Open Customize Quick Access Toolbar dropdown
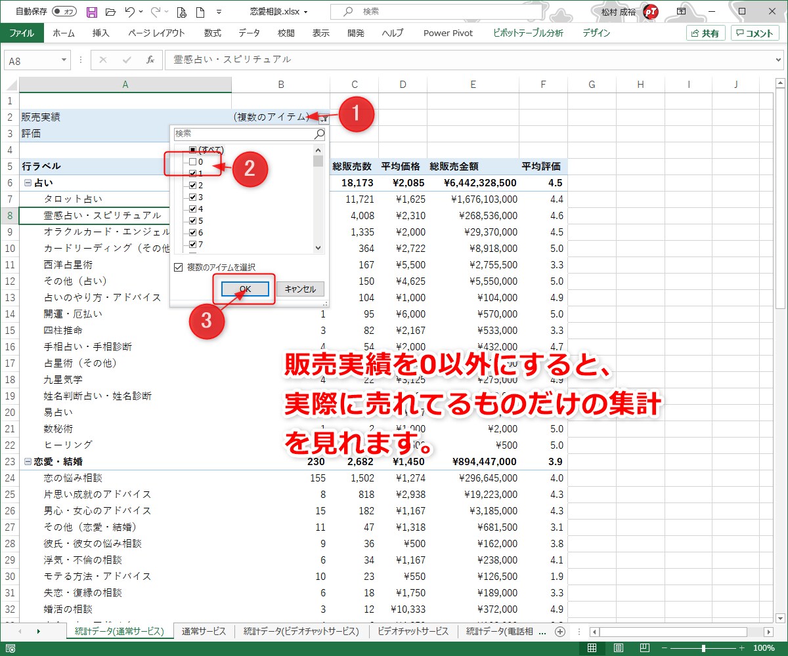The image size is (788, 656). (219, 11)
